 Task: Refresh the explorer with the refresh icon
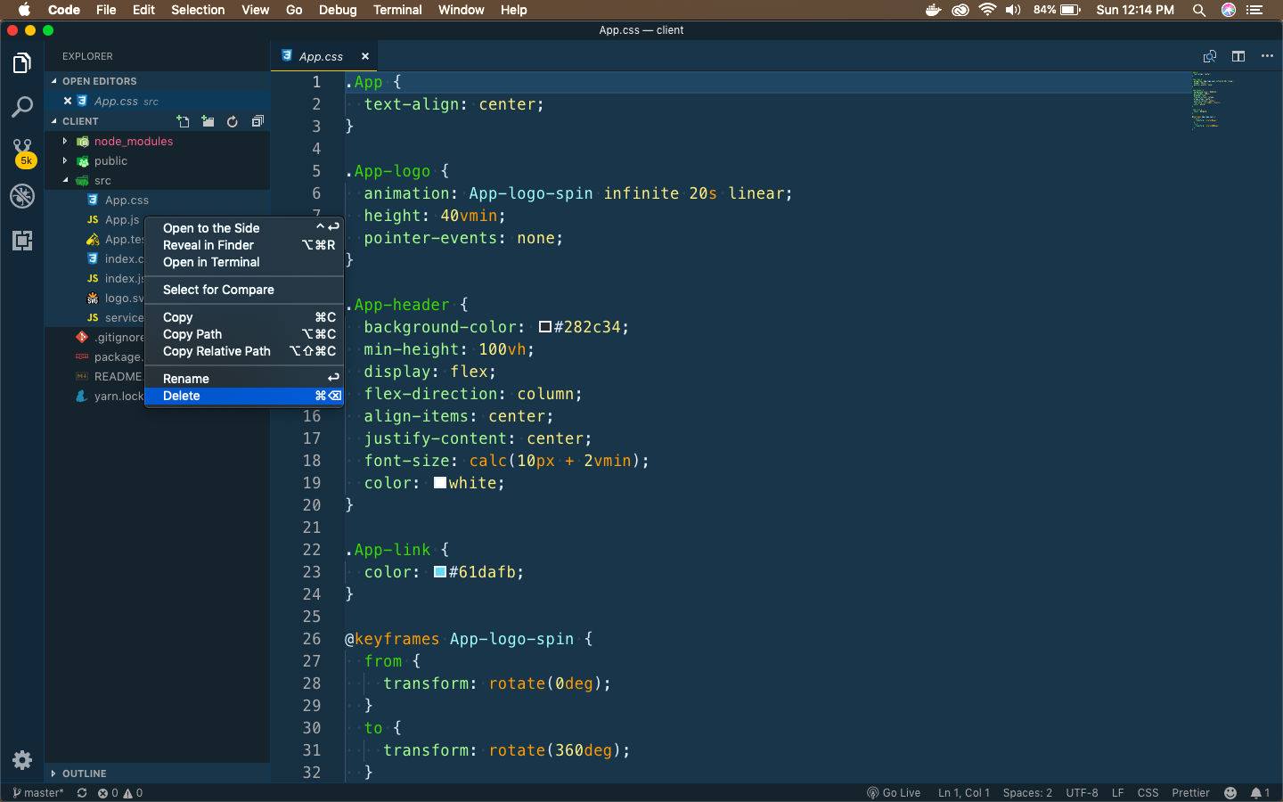tap(233, 121)
